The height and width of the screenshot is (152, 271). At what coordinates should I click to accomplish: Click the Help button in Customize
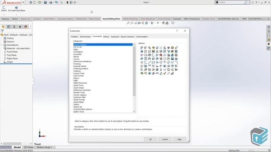tap(180, 139)
